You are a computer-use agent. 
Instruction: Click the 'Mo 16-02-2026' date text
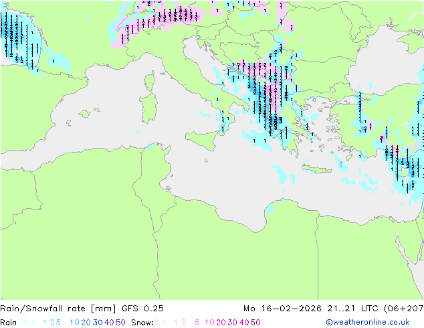(x=282, y=309)
